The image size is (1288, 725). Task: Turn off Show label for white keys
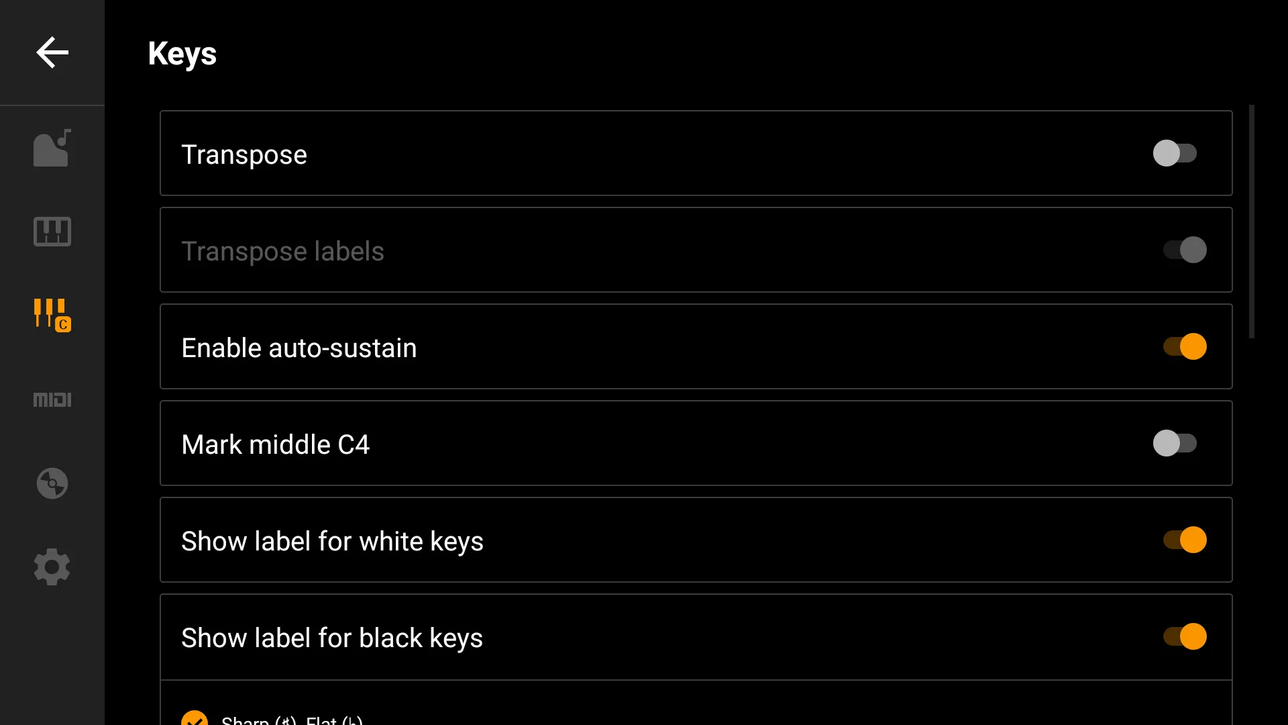[1185, 540]
